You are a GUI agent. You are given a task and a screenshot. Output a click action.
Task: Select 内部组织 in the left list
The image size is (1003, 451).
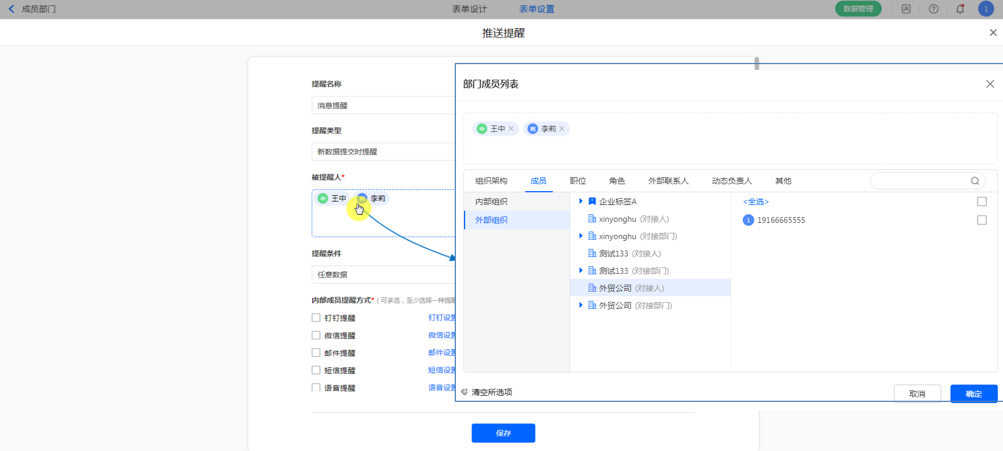click(x=492, y=202)
